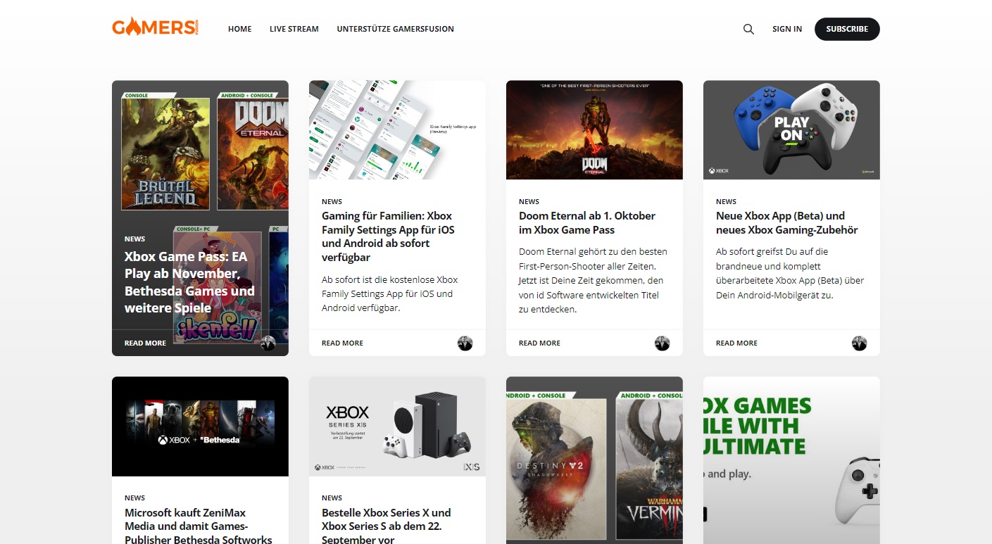
Task: Go to the Home menu item
Action: (239, 30)
